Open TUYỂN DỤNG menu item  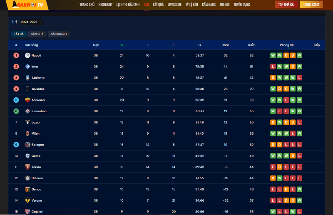click(x=242, y=5)
